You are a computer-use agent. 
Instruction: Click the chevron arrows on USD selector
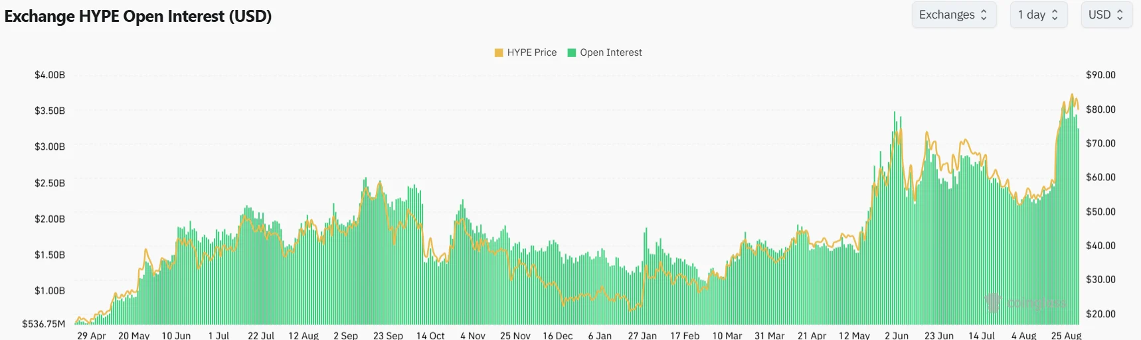(x=1120, y=15)
